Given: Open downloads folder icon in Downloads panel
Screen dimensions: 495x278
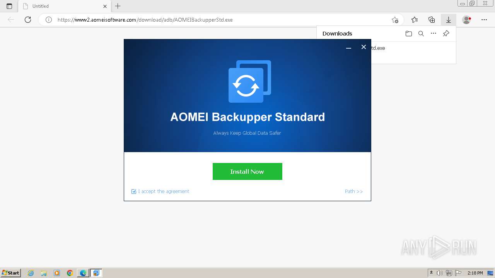Looking at the screenshot, I should pyautogui.click(x=409, y=34).
